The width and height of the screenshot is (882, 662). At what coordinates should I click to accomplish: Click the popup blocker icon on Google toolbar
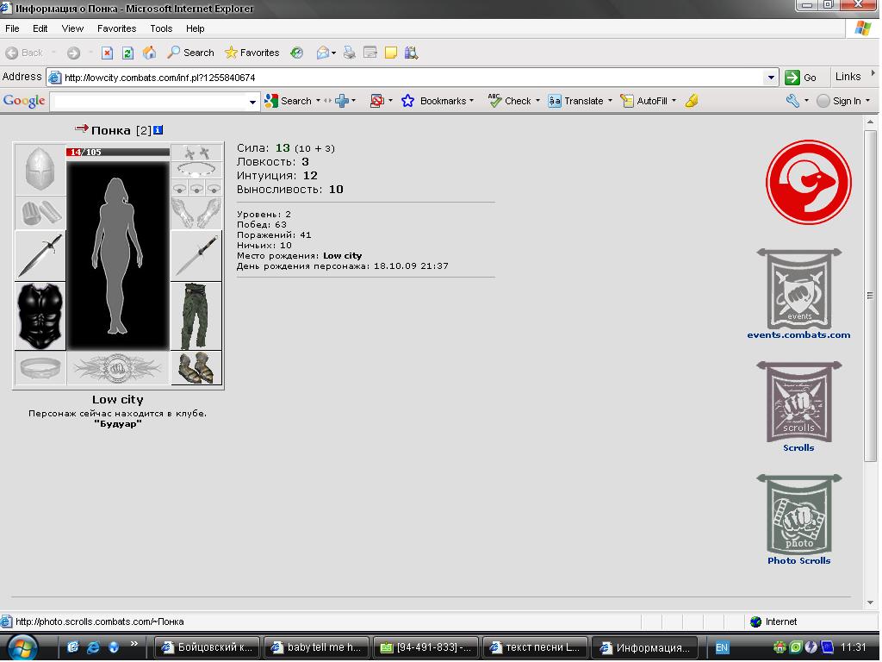pyautogui.click(x=376, y=102)
